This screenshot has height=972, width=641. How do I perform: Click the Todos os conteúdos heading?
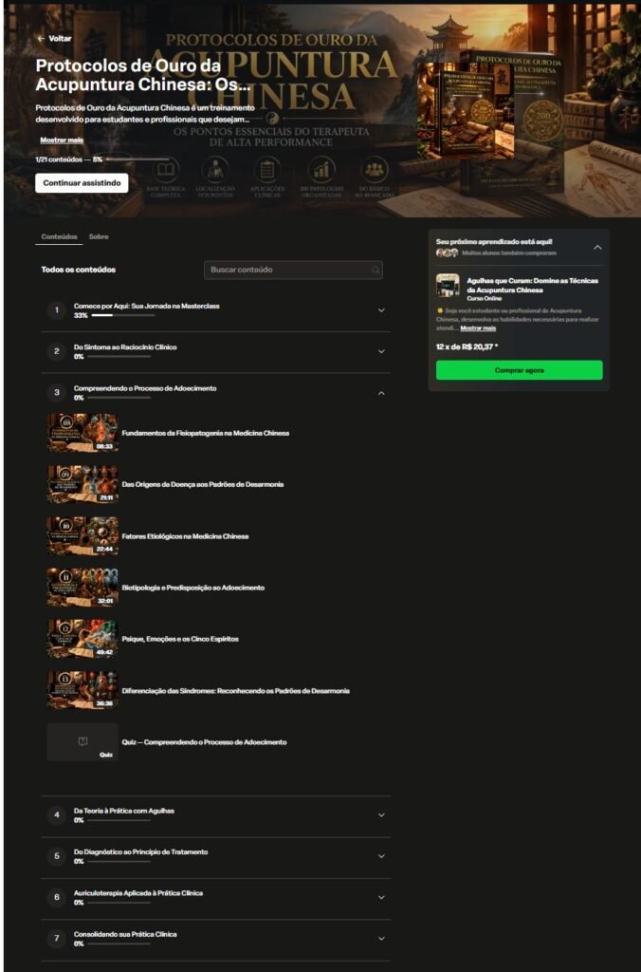click(x=78, y=270)
